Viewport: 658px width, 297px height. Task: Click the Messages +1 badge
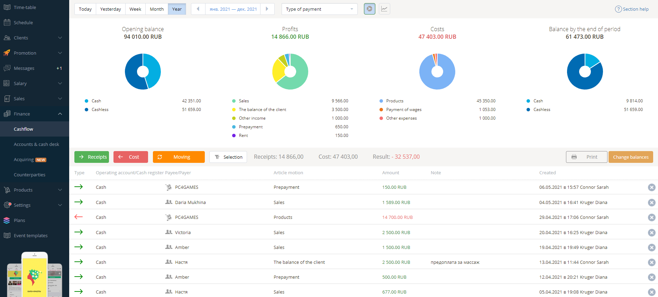tap(59, 68)
